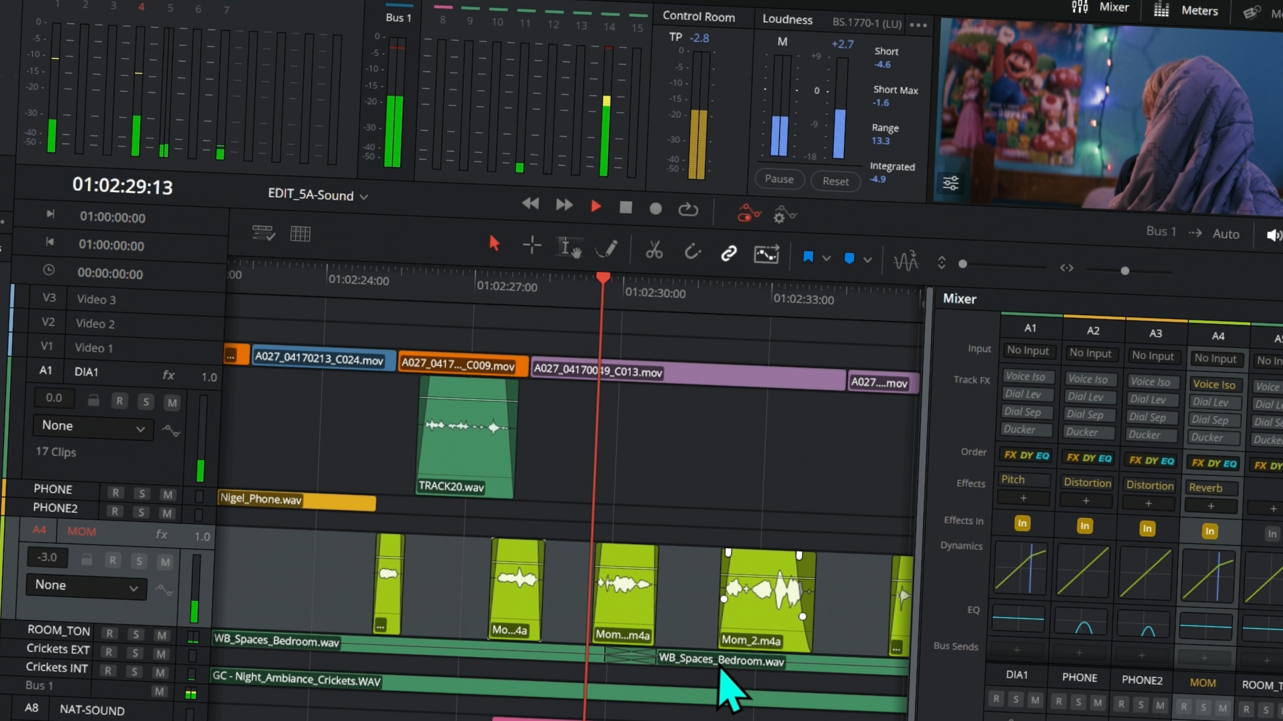Click the Stop transport button

click(x=625, y=208)
